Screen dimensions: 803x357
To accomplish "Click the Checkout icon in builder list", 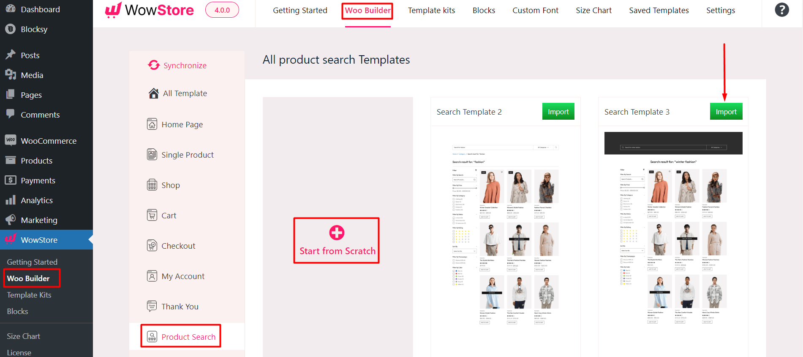I will [152, 246].
